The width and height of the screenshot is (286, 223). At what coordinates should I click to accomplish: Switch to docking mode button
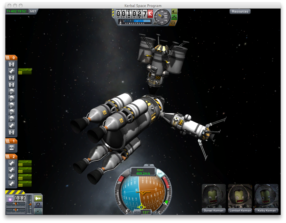coord(38,204)
